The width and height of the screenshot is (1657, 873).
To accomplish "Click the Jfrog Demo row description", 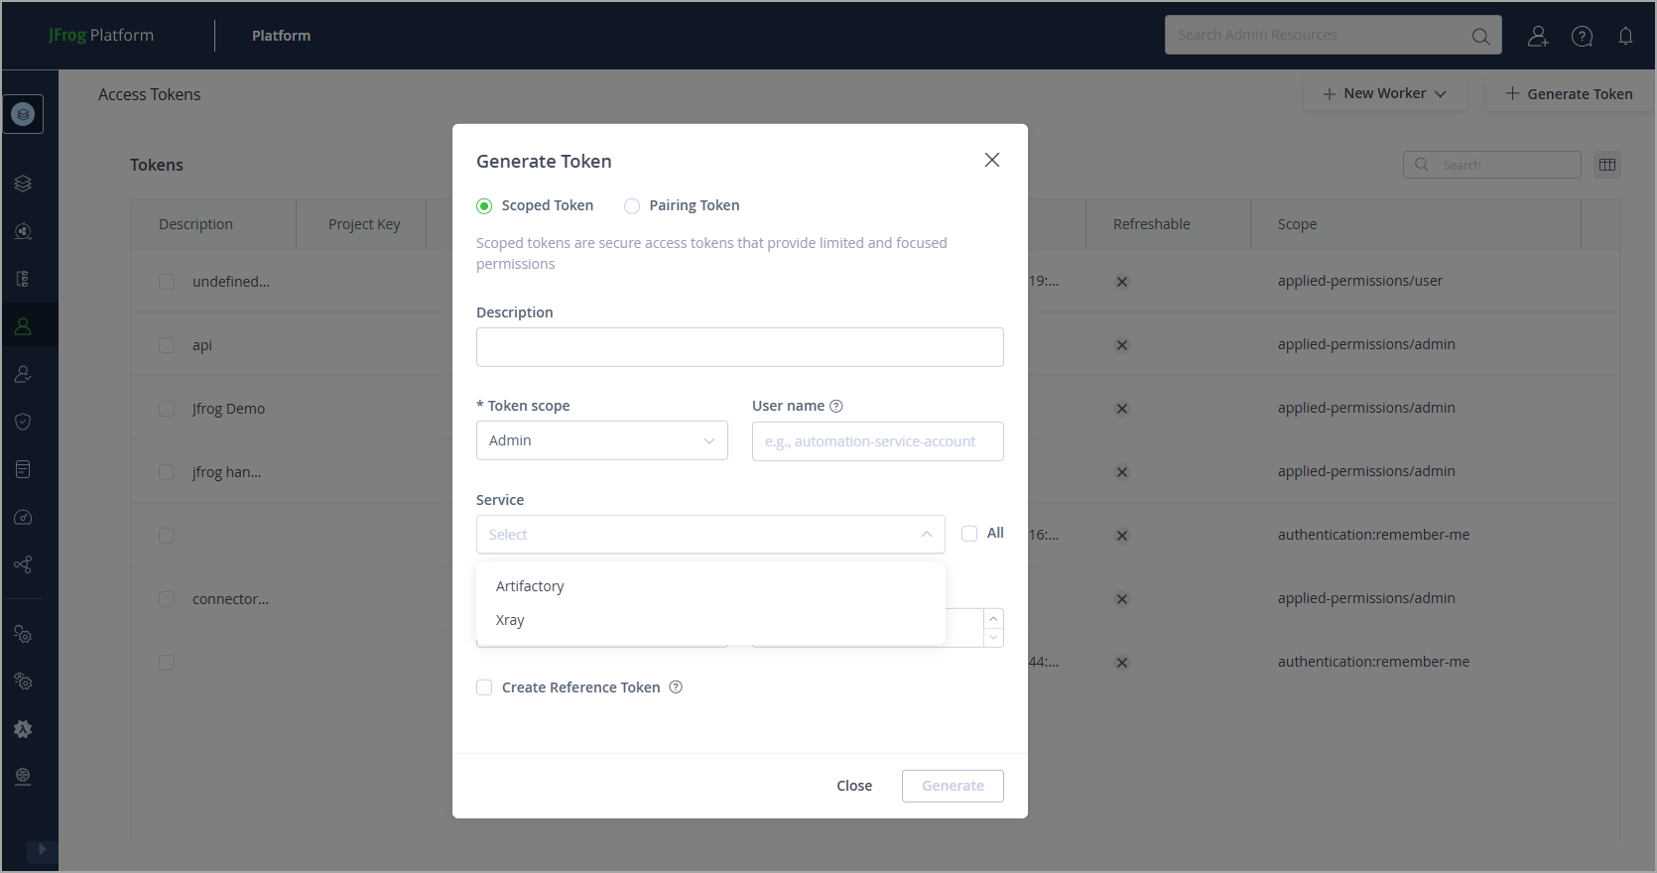I will pos(228,409).
